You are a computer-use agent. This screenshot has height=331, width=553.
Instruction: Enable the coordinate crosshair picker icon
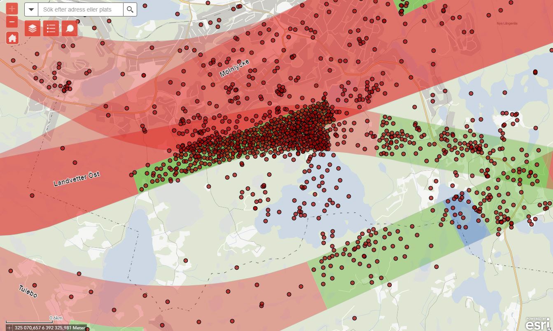pyautogui.click(x=9, y=328)
